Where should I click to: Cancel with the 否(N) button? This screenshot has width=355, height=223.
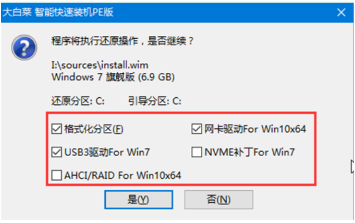(x=219, y=200)
